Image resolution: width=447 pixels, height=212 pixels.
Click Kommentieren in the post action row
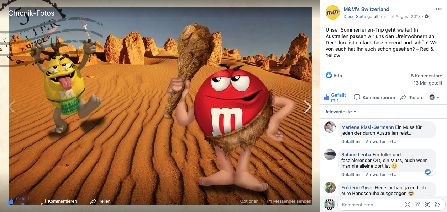coord(375,97)
